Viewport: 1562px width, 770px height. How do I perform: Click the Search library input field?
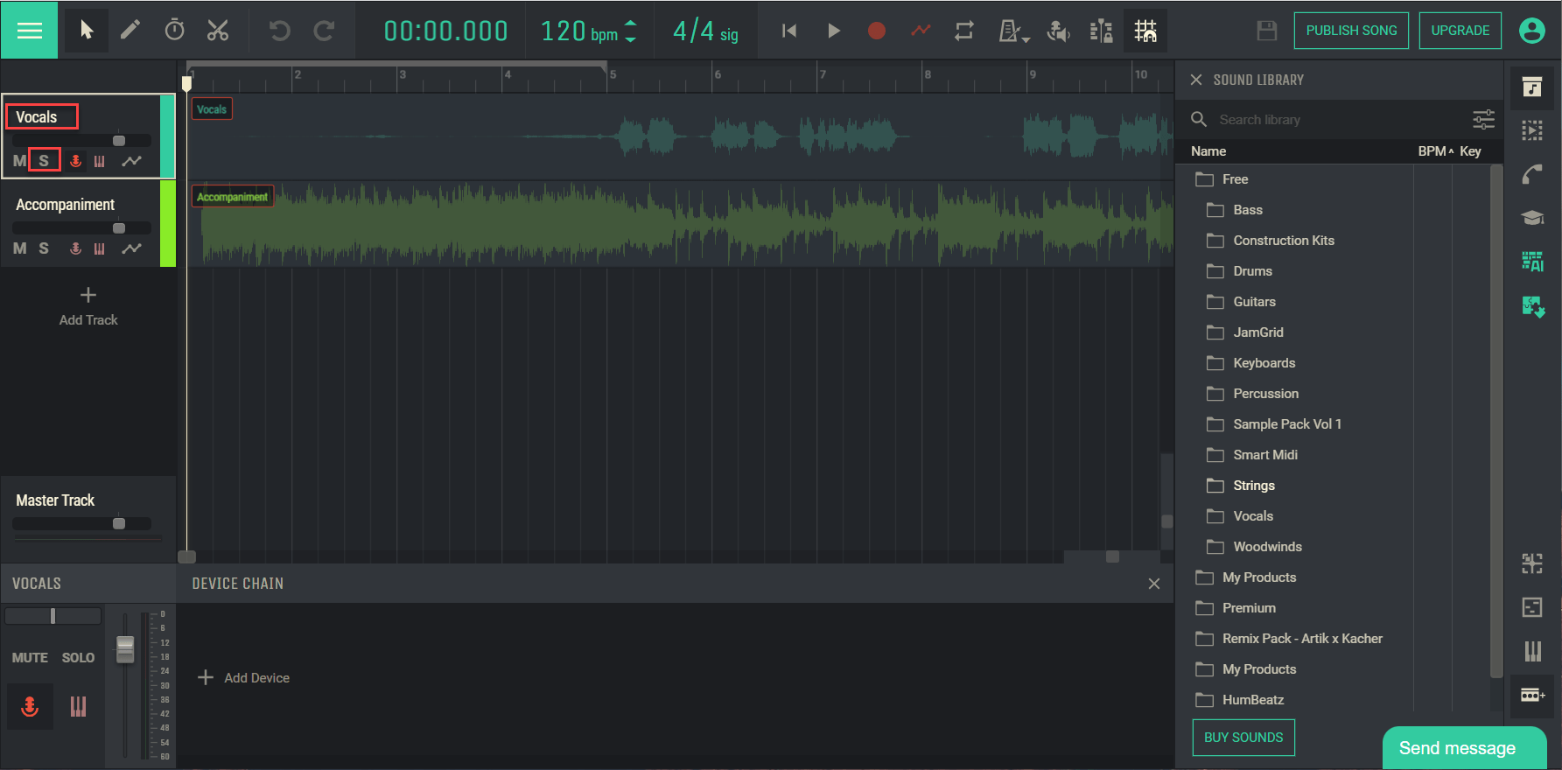point(1339,120)
